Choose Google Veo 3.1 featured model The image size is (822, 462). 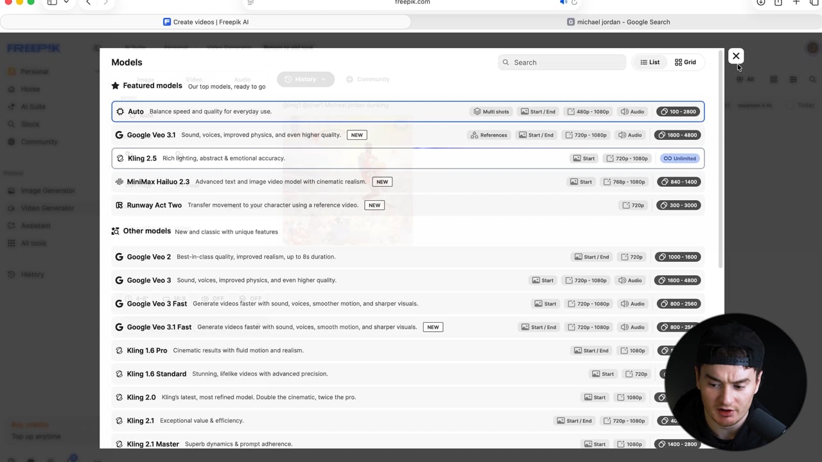(x=408, y=135)
